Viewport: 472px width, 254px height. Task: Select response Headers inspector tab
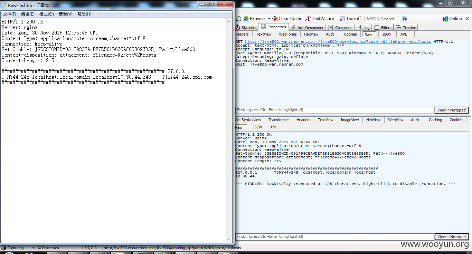click(x=303, y=120)
